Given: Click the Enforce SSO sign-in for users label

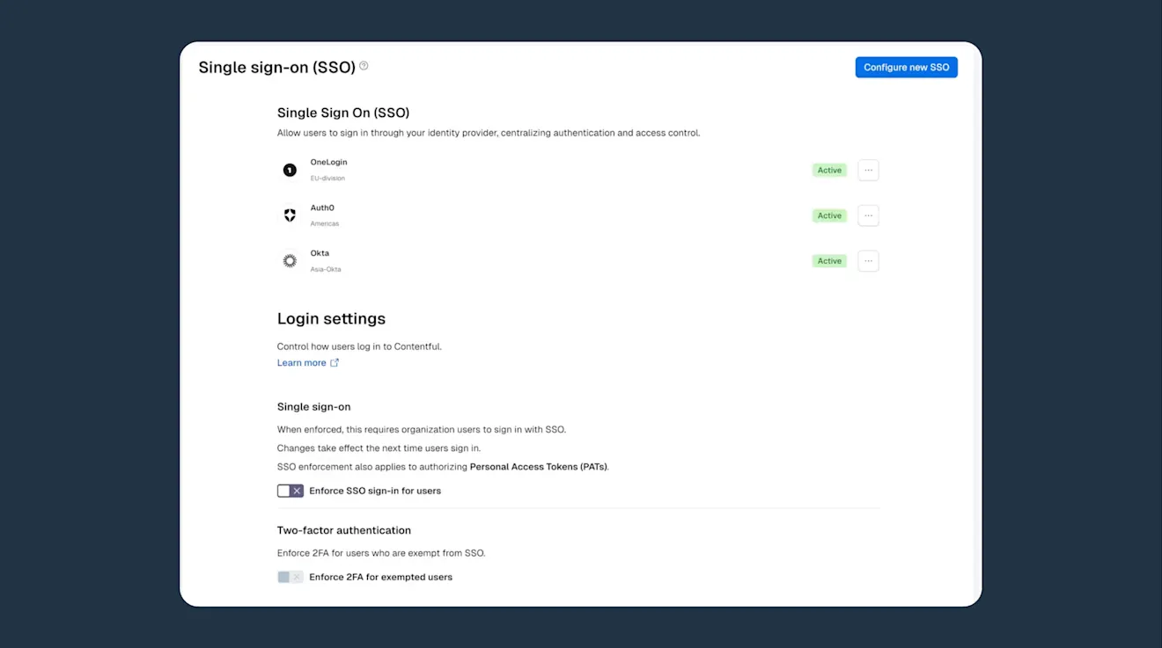Looking at the screenshot, I should coord(375,491).
